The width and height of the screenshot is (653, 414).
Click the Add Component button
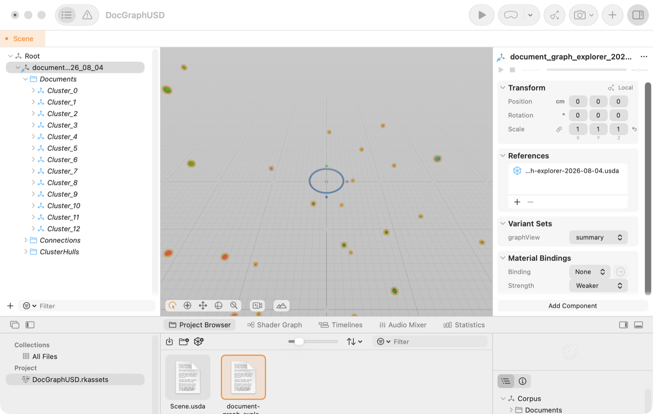573,305
